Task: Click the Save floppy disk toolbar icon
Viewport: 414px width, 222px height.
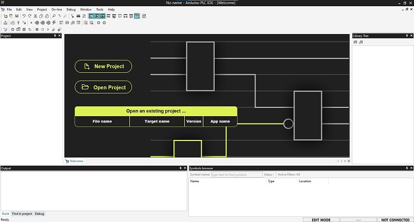Action: [17, 16]
